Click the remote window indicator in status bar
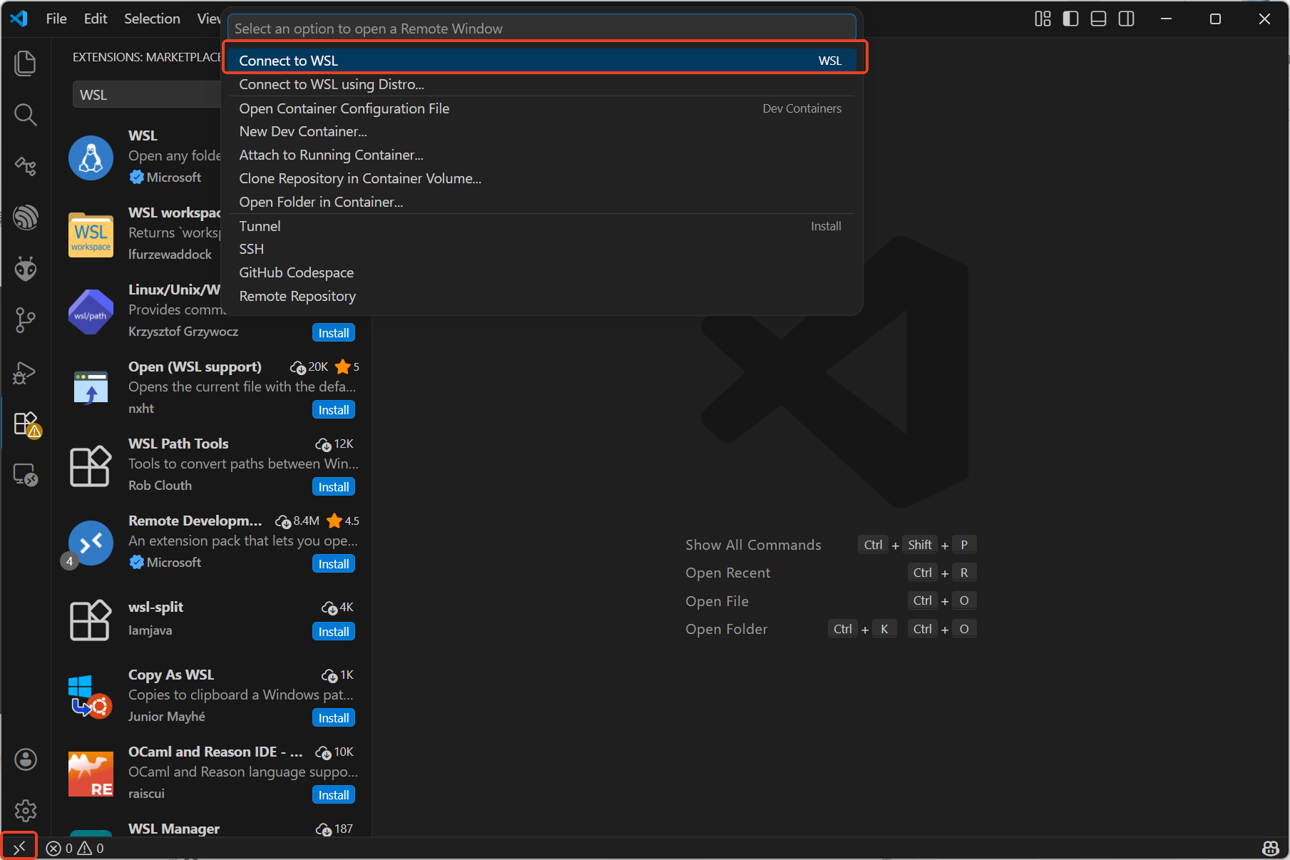The width and height of the screenshot is (1290, 860). 19,847
